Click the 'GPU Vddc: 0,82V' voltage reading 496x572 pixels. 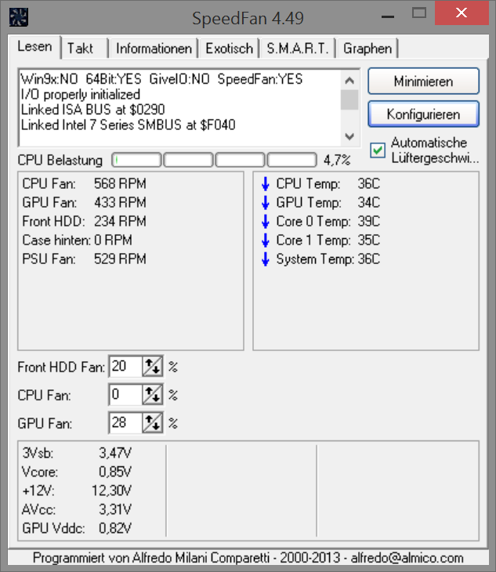[x=77, y=529]
